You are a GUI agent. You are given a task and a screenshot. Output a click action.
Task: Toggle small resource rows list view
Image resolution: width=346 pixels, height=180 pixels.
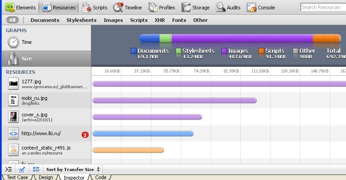36,169
